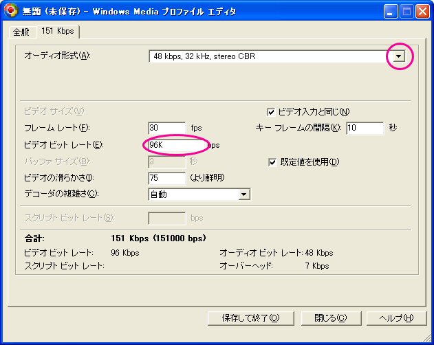Select the 151 Kbps tab
Image resolution: width=434 pixels, height=345 pixels.
click(58, 31)
